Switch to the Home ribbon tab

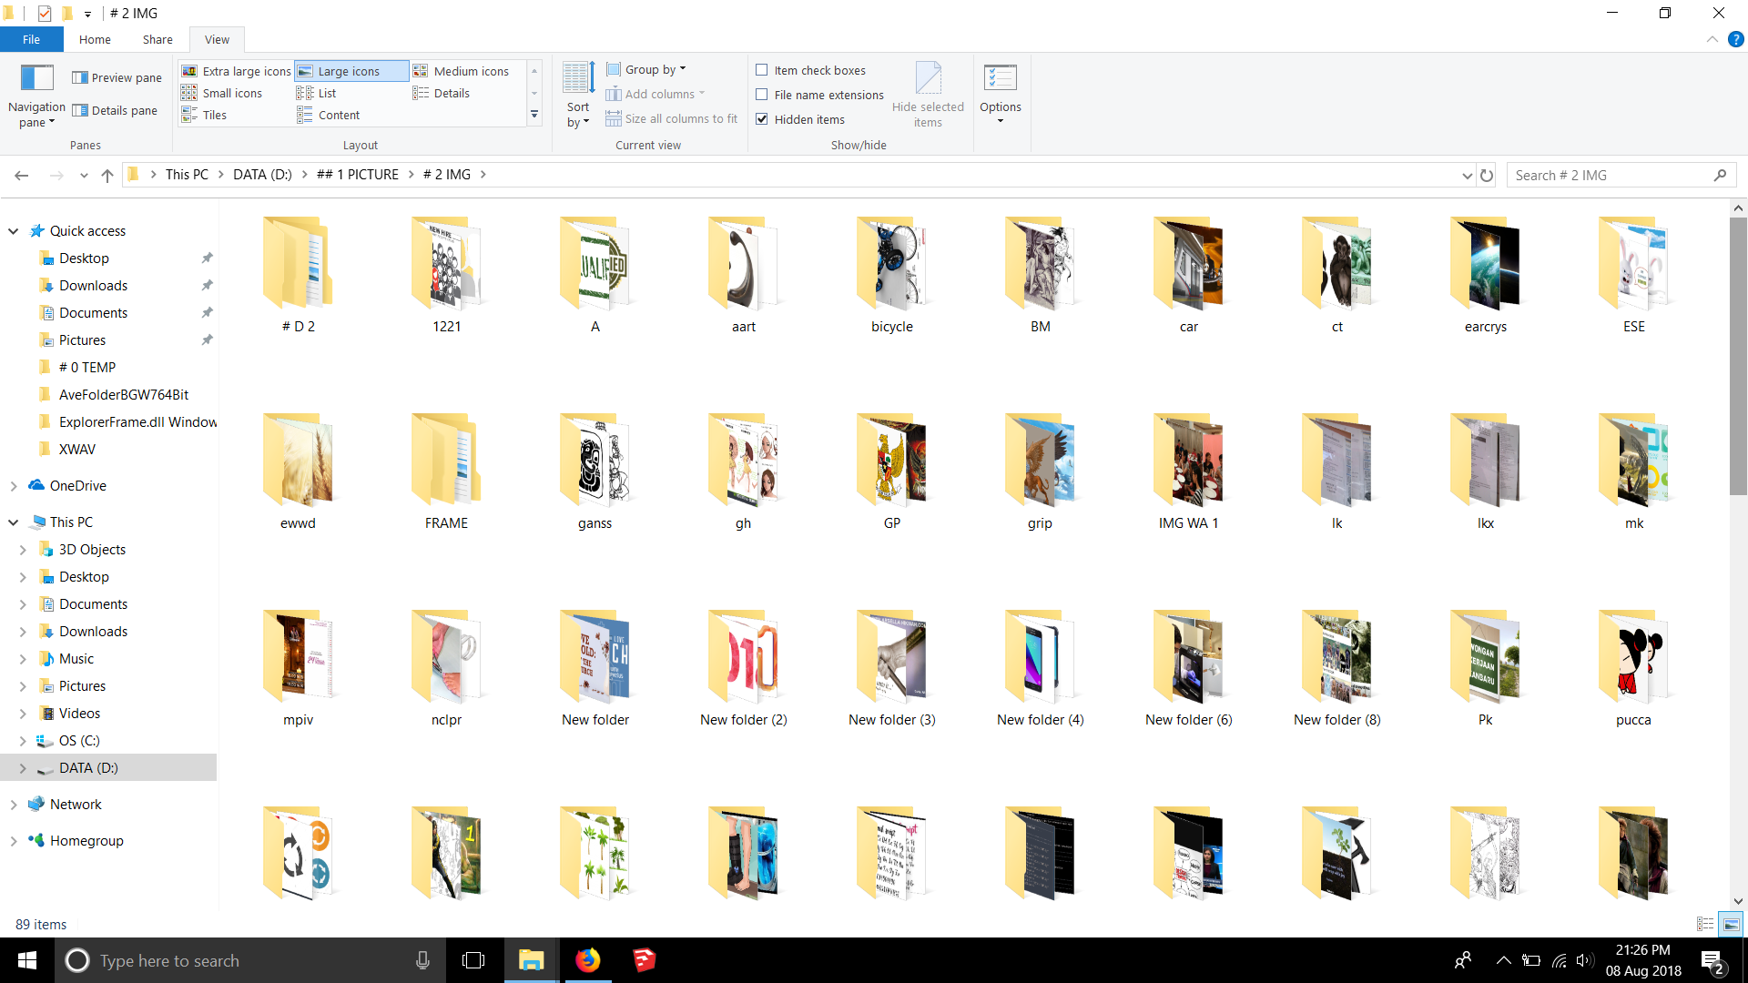point(95,40)
